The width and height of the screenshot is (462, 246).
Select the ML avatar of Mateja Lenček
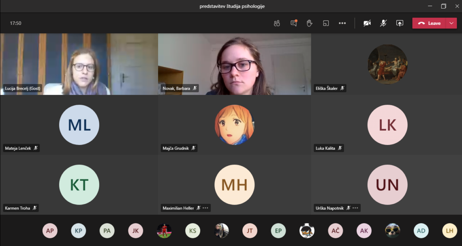[79, 125]
